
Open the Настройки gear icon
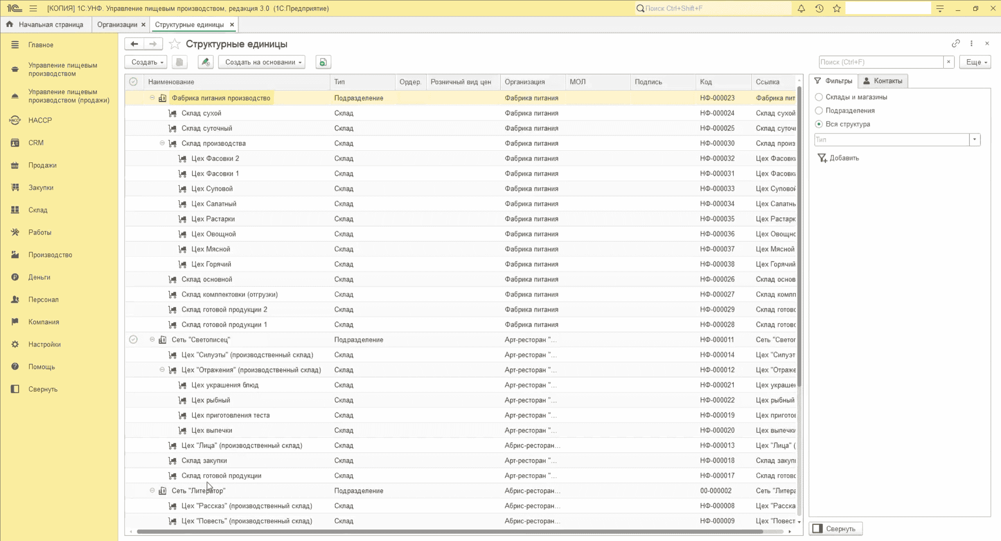click(15, 344)
